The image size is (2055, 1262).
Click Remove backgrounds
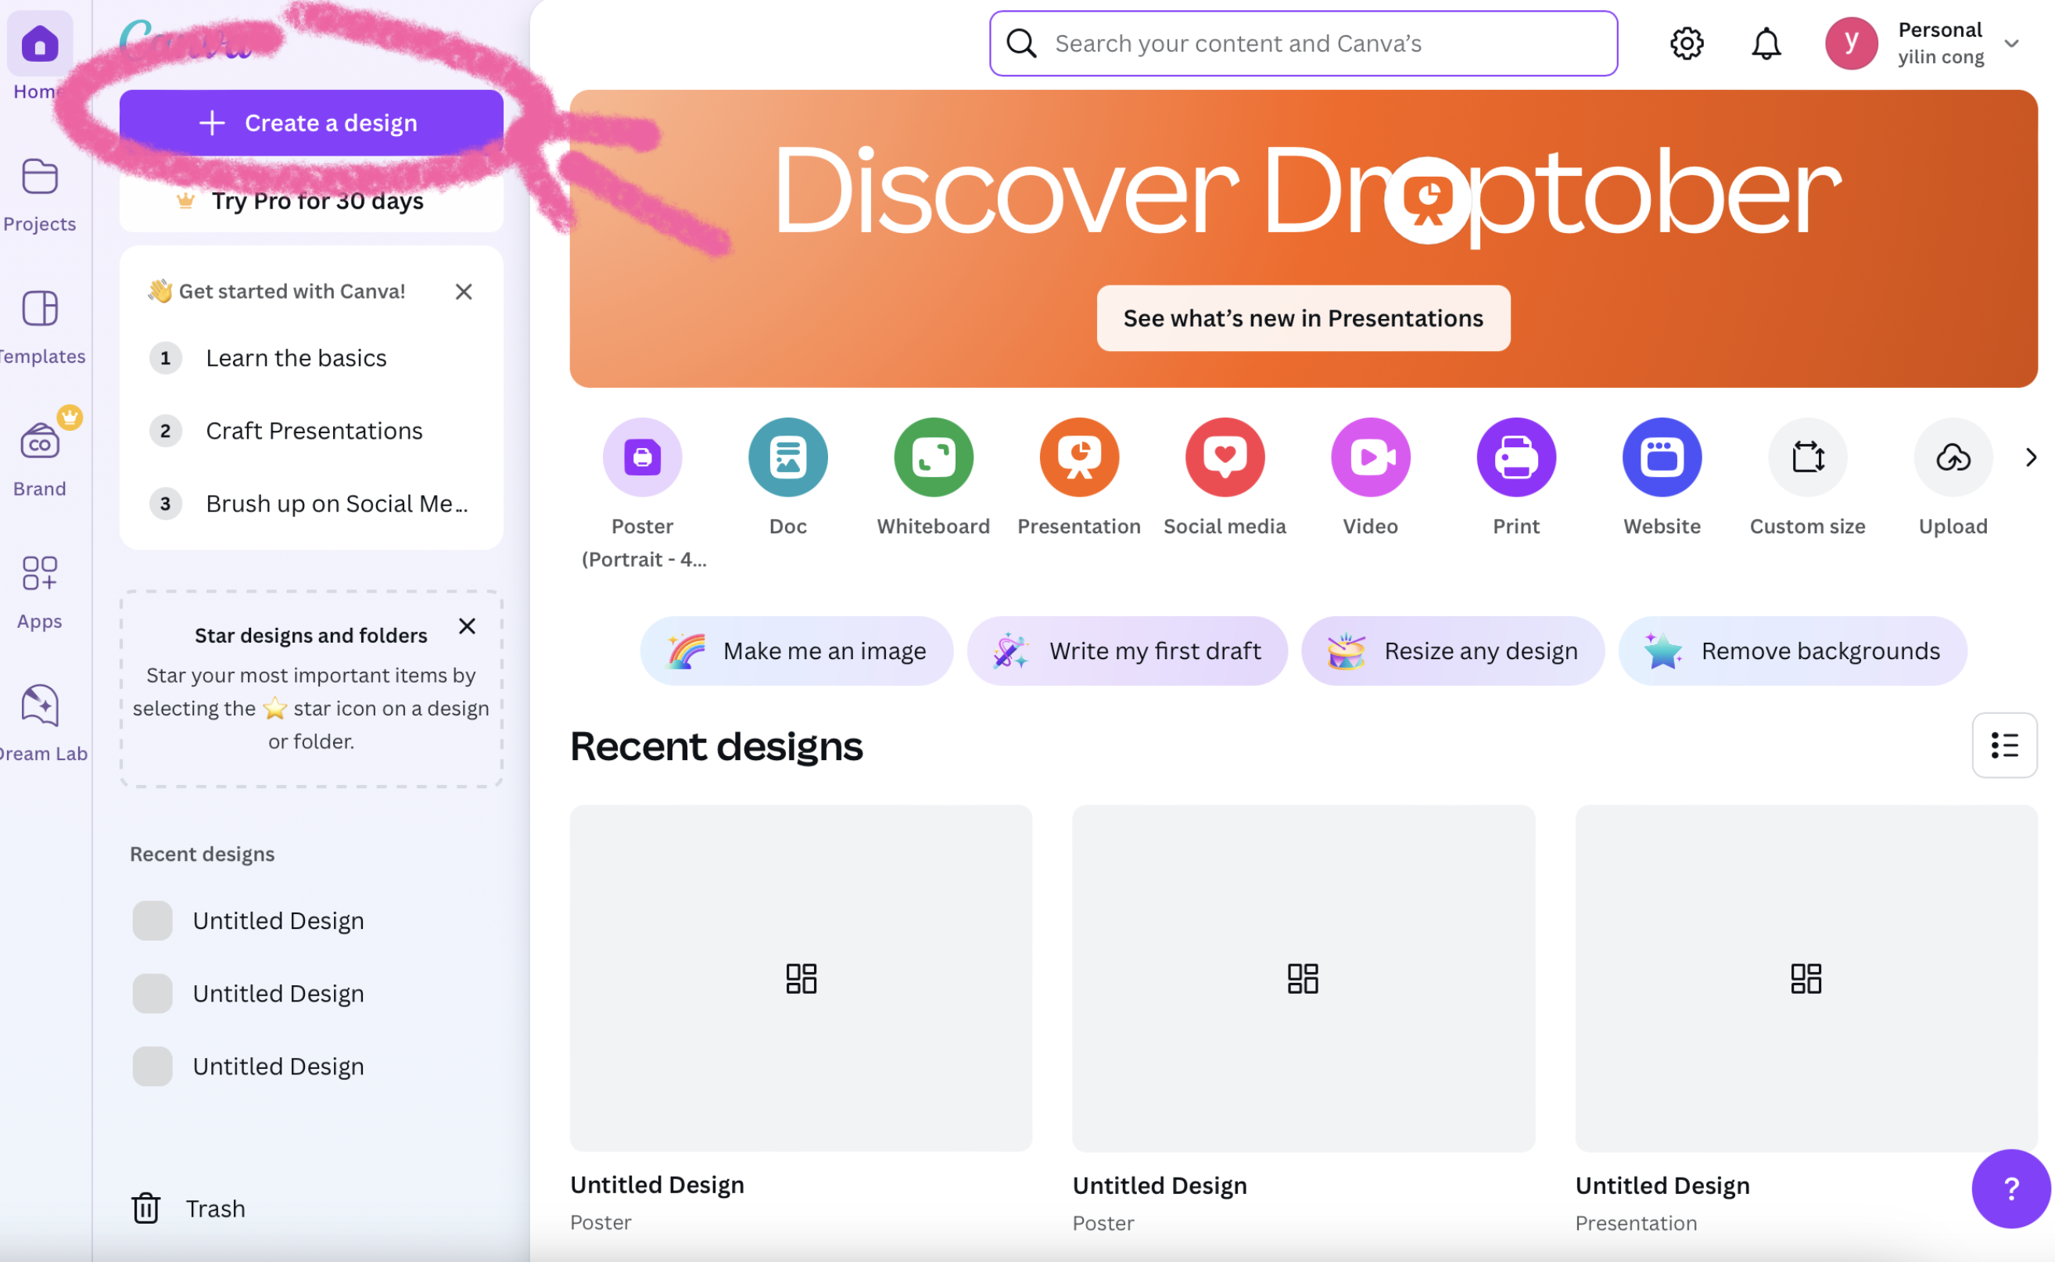[x=1792, y=651]
